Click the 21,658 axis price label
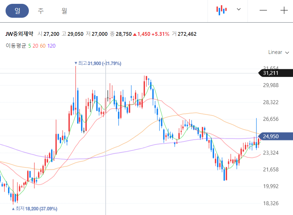Screen dimensions: 293x215 tap(271, 169)
